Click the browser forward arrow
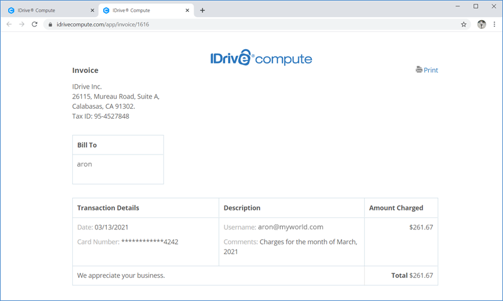 point(21,25)
